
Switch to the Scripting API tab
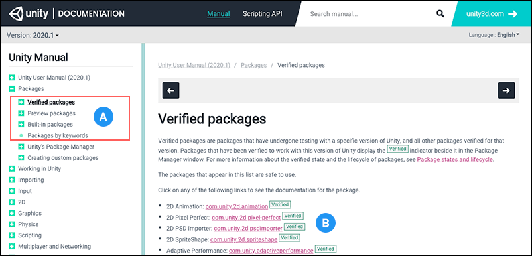[262, 14]
